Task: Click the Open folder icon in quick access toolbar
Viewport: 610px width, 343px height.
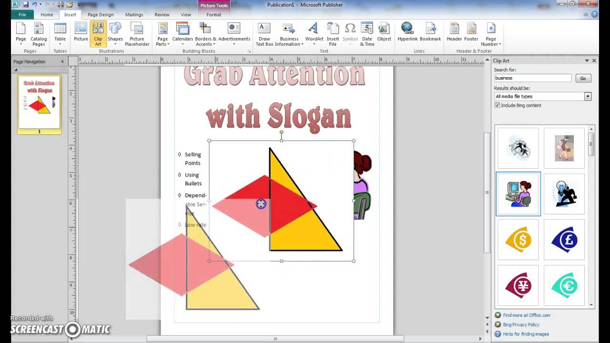Action: 70,5
